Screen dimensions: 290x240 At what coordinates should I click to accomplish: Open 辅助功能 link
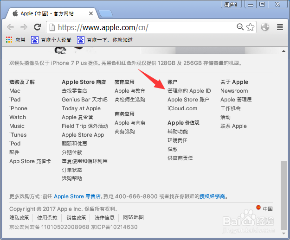pos(178,132)
